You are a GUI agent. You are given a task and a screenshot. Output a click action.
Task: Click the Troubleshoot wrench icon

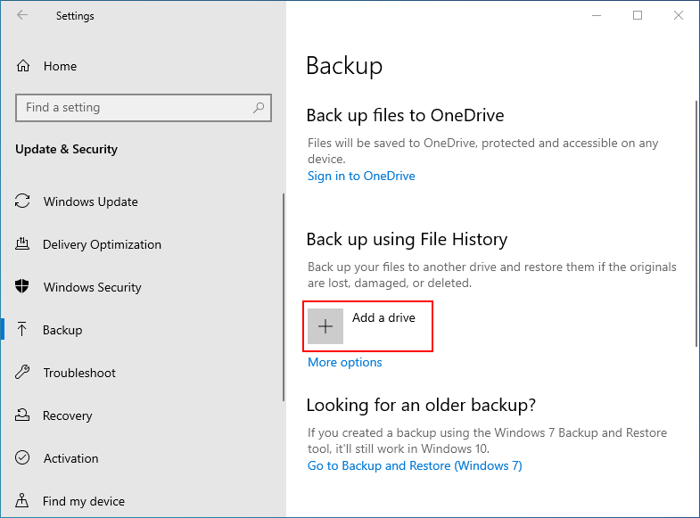tap(22, 372)
